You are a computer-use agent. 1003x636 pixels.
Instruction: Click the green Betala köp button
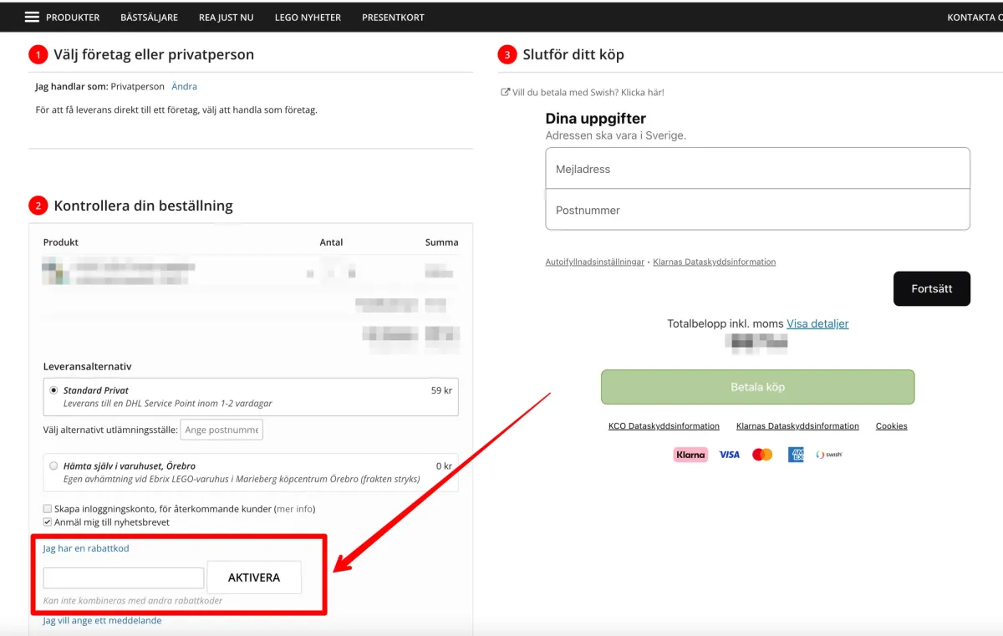758,387
